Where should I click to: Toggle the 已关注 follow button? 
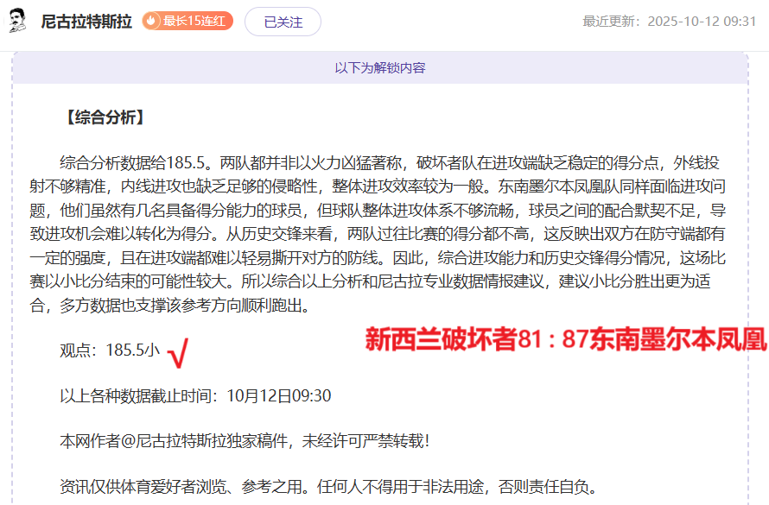click(x=283, y=22)
